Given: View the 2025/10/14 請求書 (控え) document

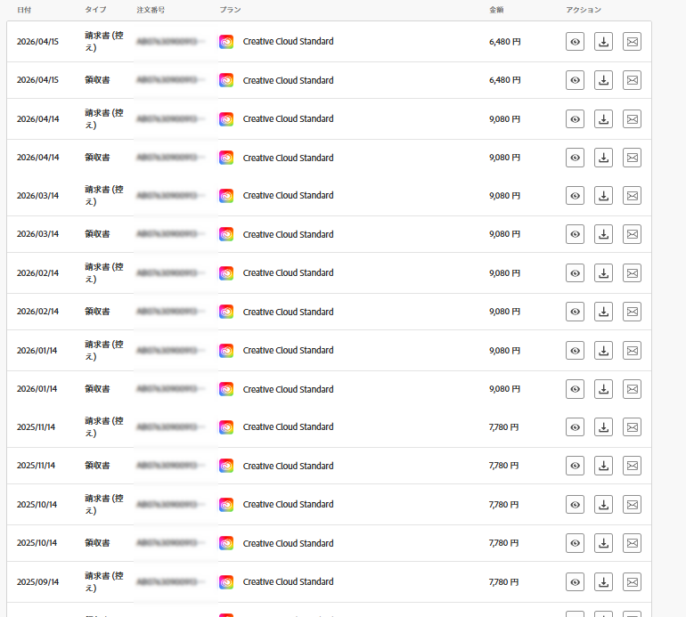Looking at the screenshot, I should coord(575,504).
